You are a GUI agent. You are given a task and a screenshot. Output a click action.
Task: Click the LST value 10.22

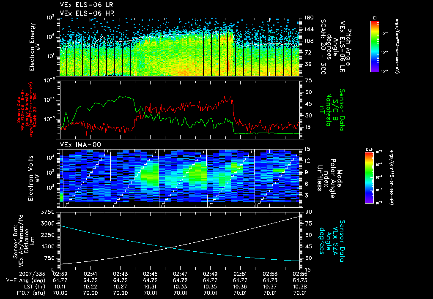point(90,287)
